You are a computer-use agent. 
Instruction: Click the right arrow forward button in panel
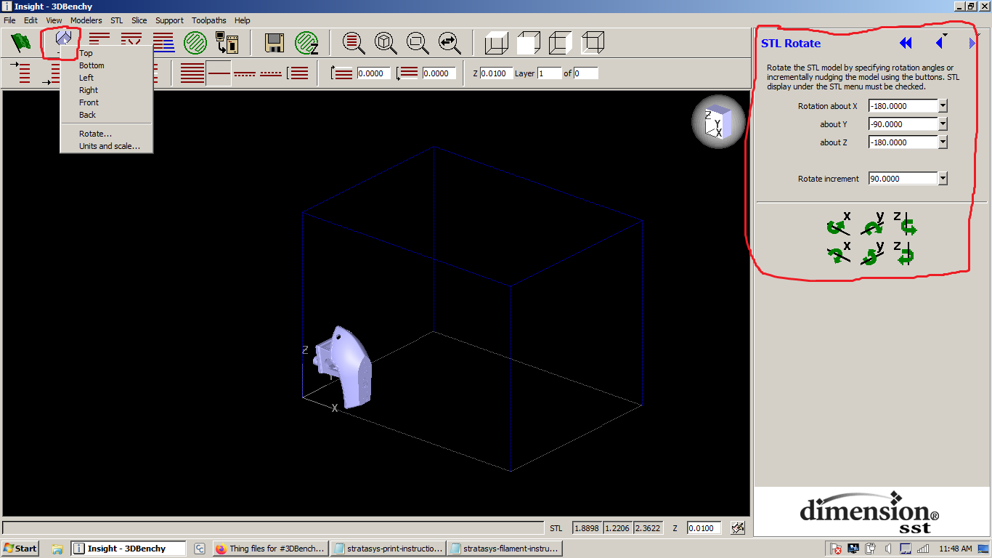[972, 44]
